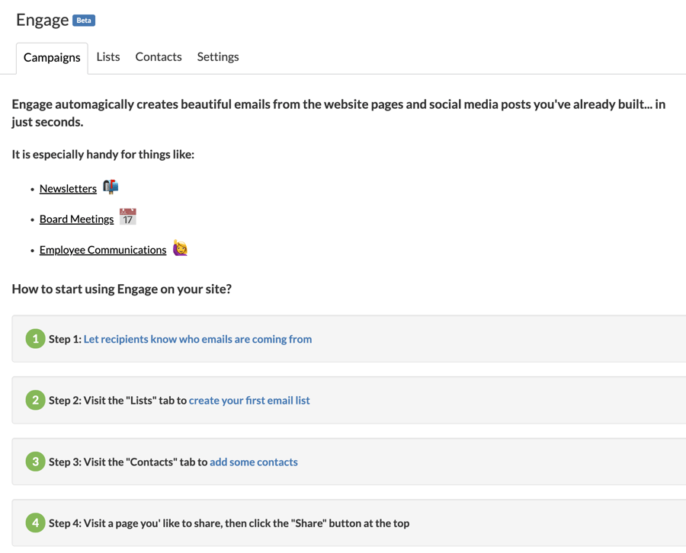This screenshot has width=686, height=553.
Task: Click 'Let recipients know who emails are coming from'
Action: (197, 338)
